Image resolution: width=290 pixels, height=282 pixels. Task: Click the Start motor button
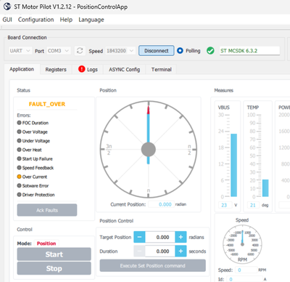[54, 254]
